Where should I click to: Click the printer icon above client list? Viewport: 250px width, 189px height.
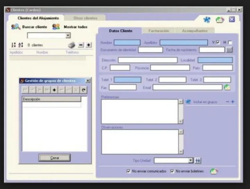pos(71,45)
